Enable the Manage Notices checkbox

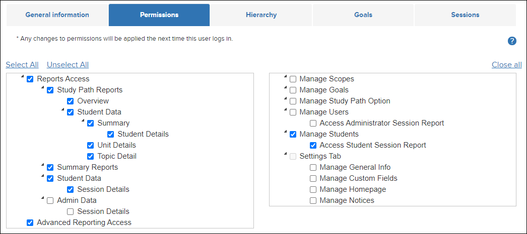[x=313, y=200]
